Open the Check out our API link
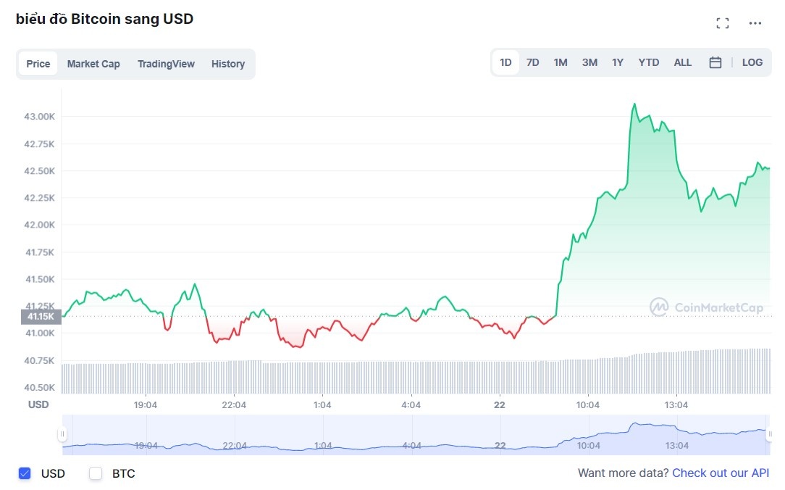Screen dimensions: 785x490 click(720, 473)
